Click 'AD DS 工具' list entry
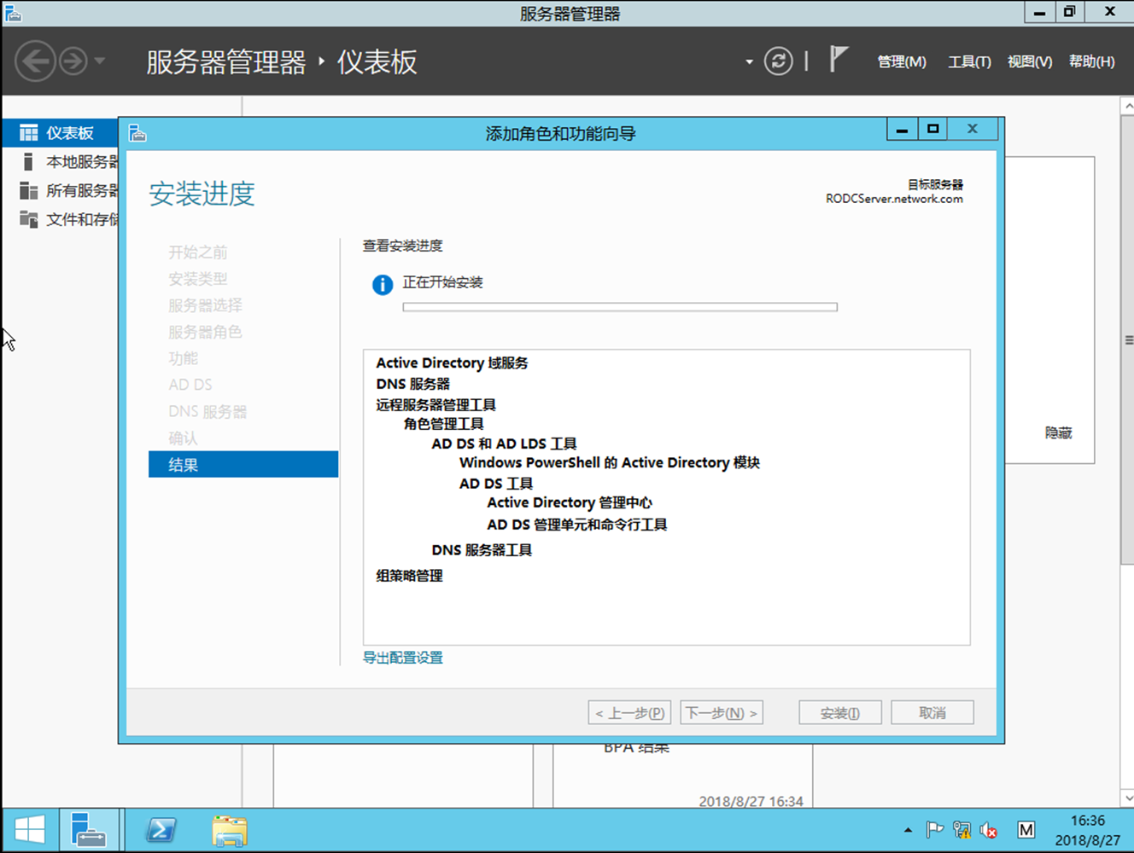This screenshot has width=1134, height=853. 496,483
